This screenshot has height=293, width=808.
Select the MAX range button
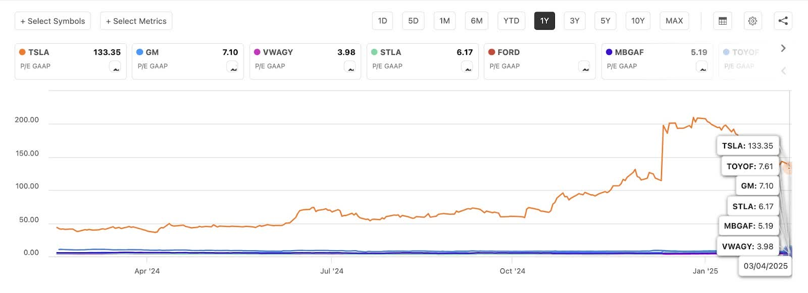(x=674, y=21)
